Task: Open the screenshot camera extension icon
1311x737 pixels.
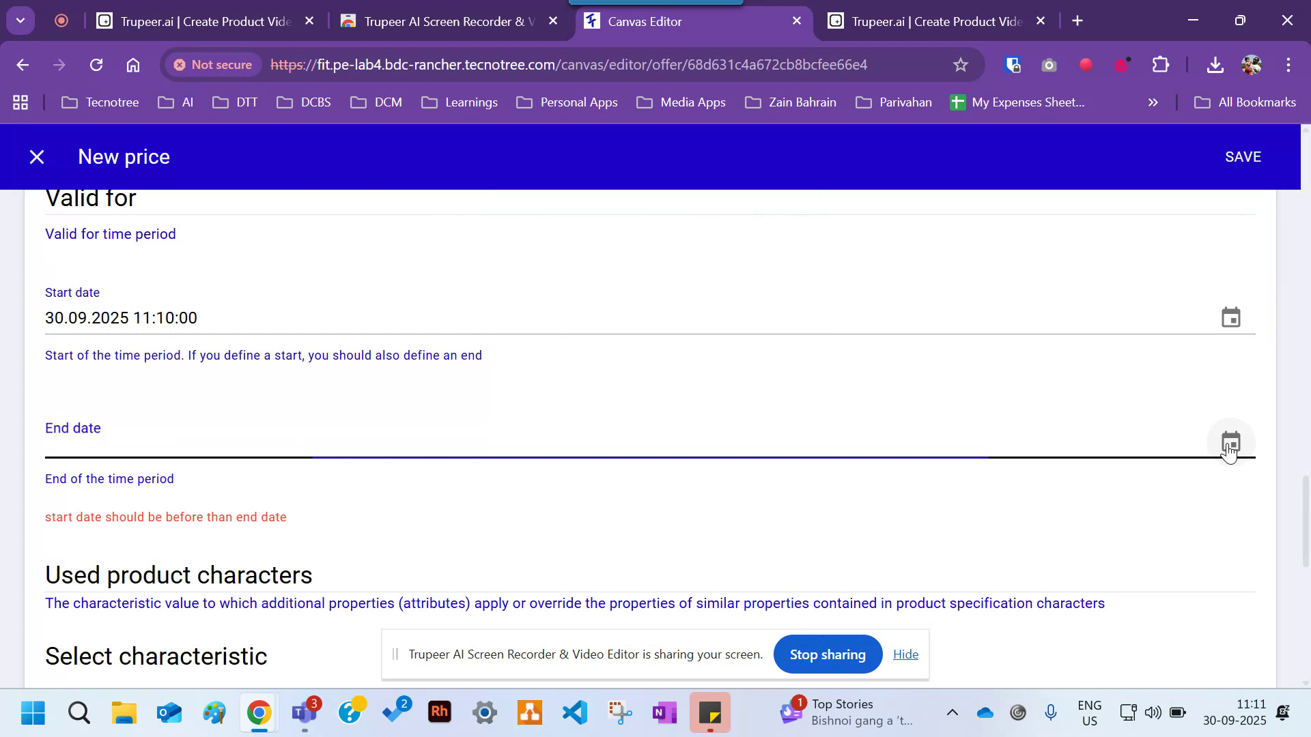Action: (1049, 65)
